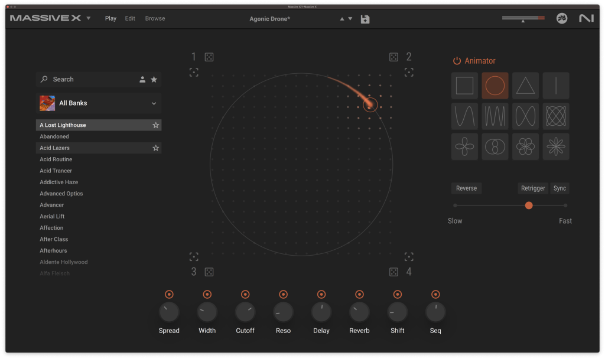Toggle the Spread animation assign button
Viewport: 605px width, 359px height.
pyautogui.click(x=169, y=294)
